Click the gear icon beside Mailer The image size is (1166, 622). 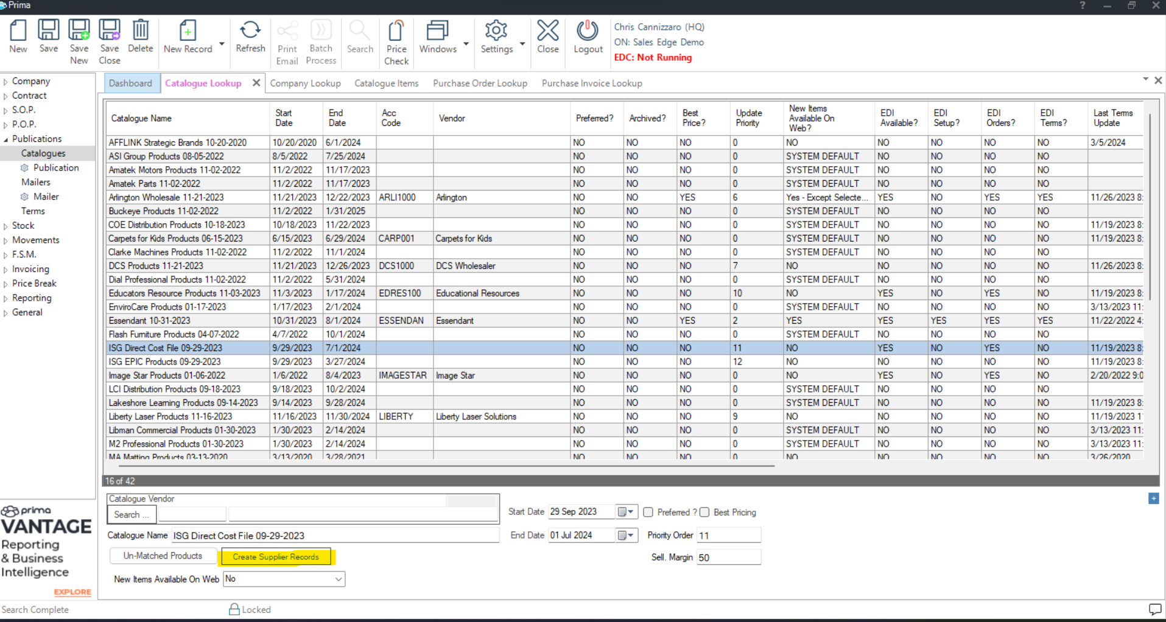point(24,197)
